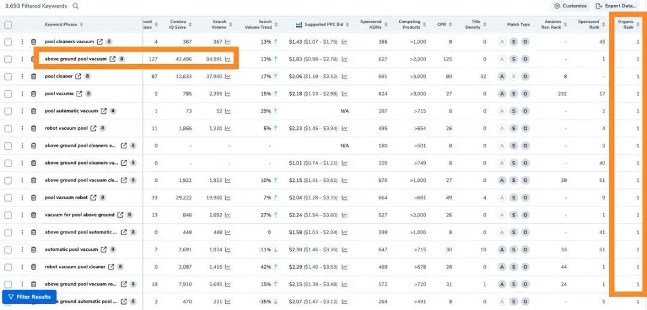Tick the select-all checkbox in the header
The width and height of the screenshot is (647, 310).
[x=8, y=25]
